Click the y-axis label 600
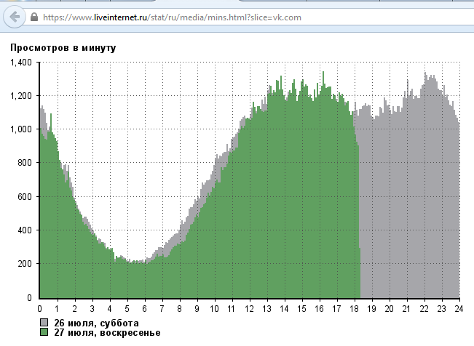Image resolution: width=474 pixels, height=346 pixels. pos(25,196)
